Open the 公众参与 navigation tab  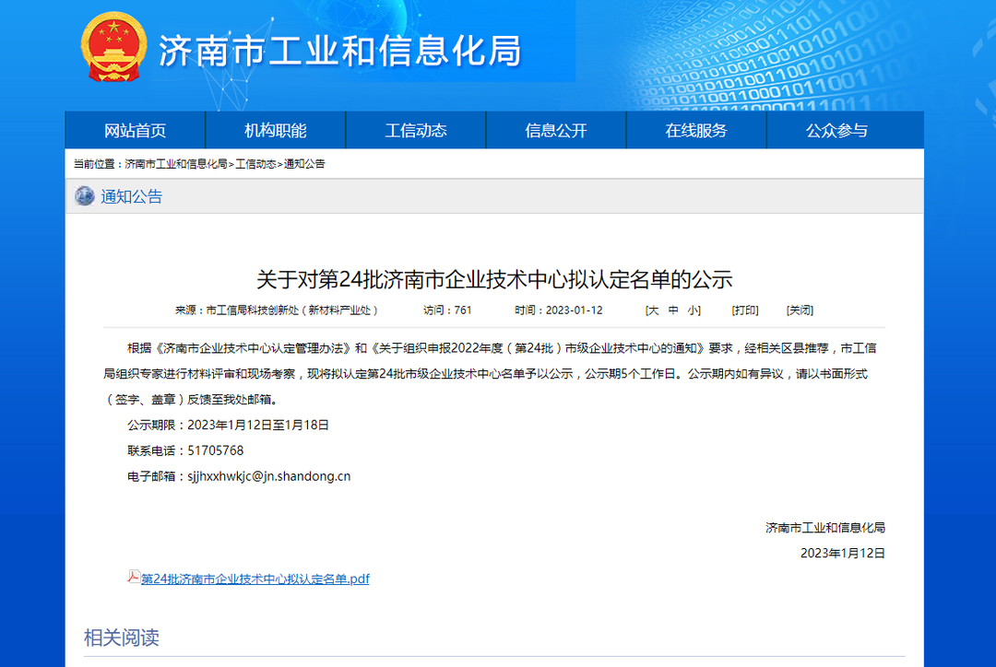(836, 131)
